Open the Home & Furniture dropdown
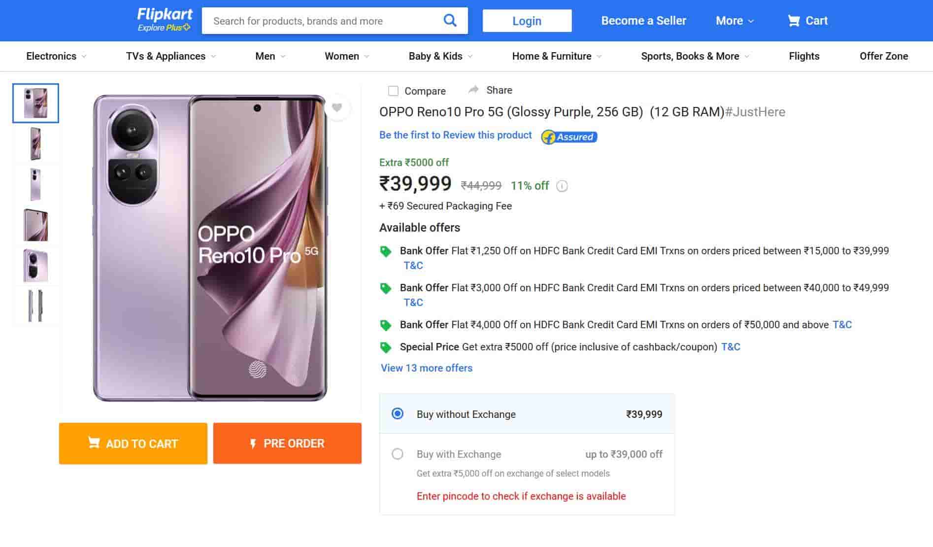The height and width of the screenshot is (547, 933). click(x=557, y=56)
